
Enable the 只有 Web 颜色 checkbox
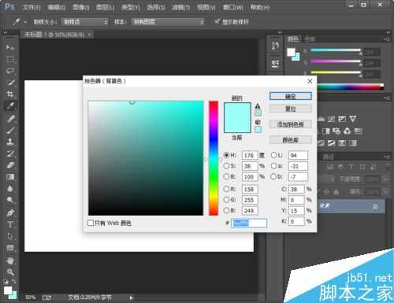tap(91, 223)
